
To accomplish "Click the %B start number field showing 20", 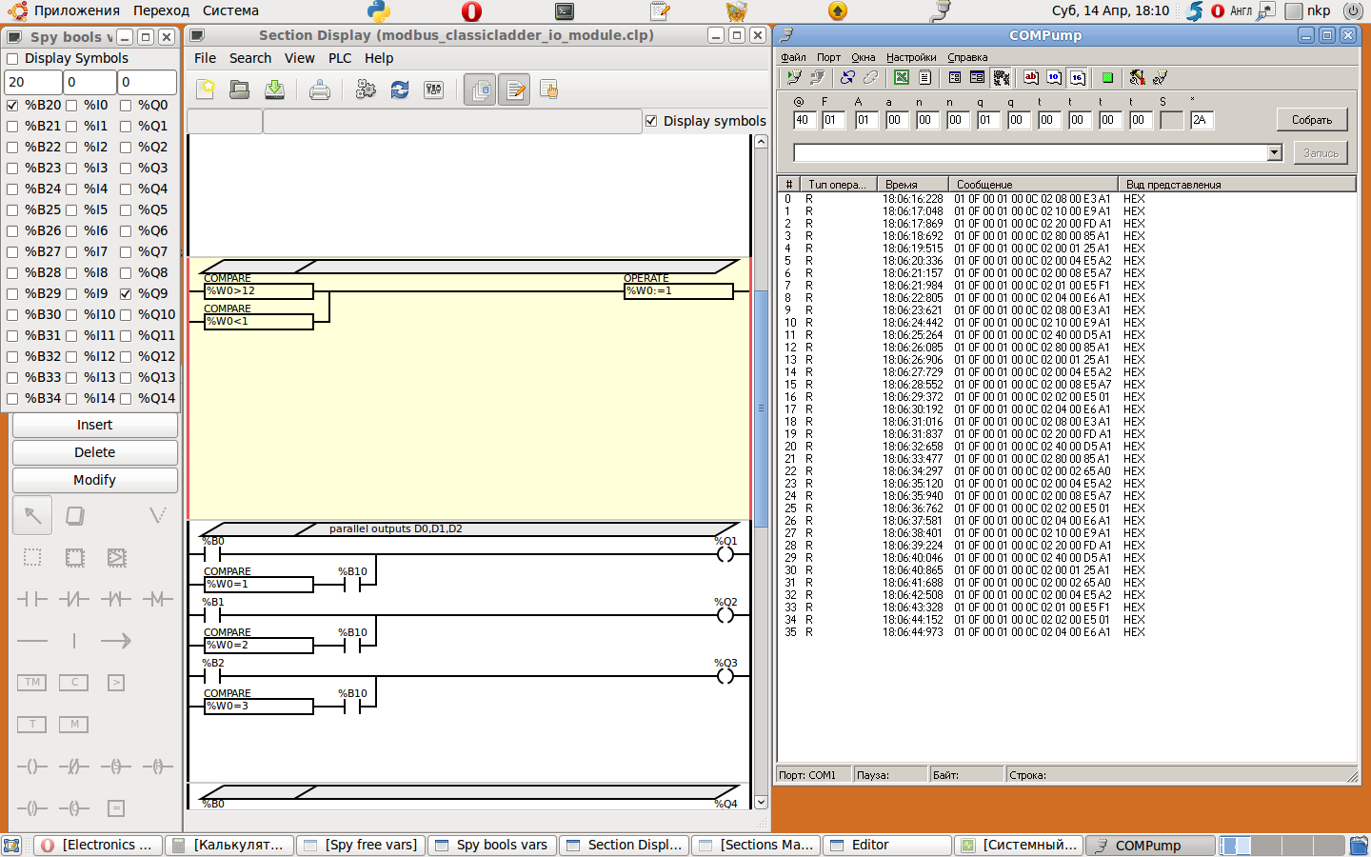I will pos(32,82).
